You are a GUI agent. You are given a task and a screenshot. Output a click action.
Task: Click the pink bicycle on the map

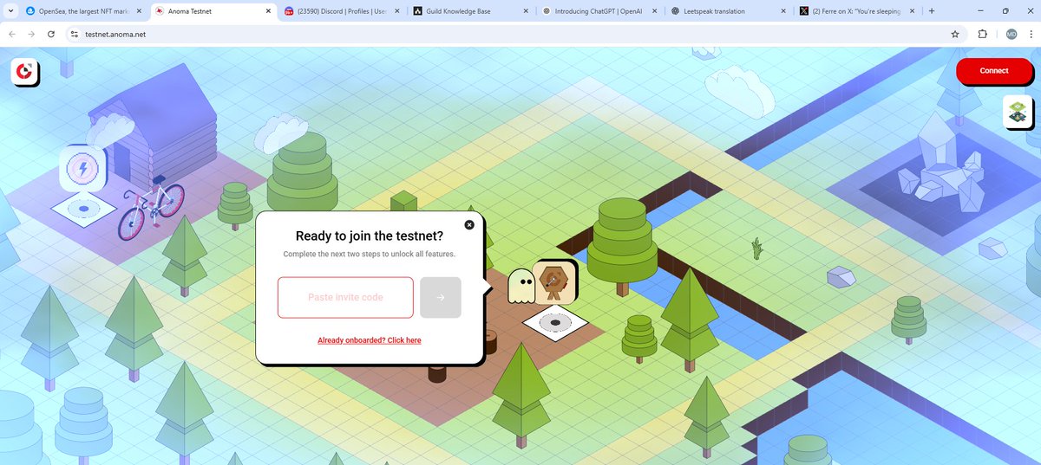151,210
